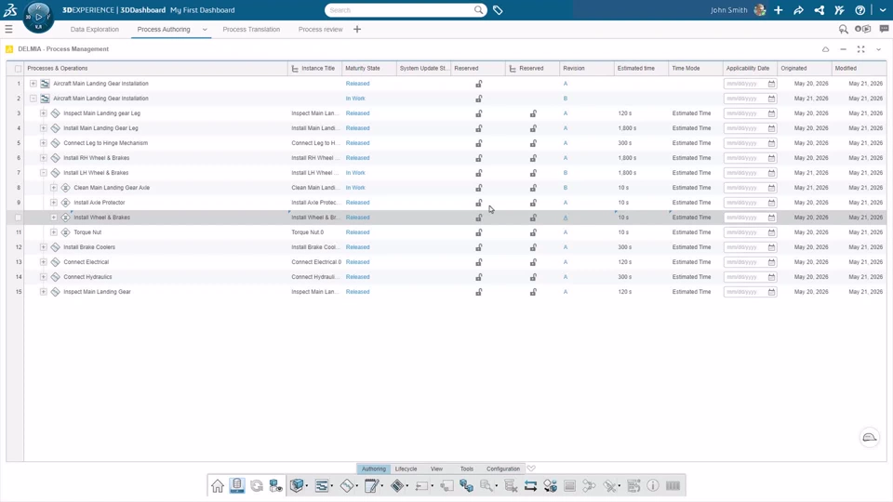The width and height of the screenshot is (893, 502).
Task: Collapse the In Work Aircraft Main Landing Gear Installation
Action: pos(33,99)
